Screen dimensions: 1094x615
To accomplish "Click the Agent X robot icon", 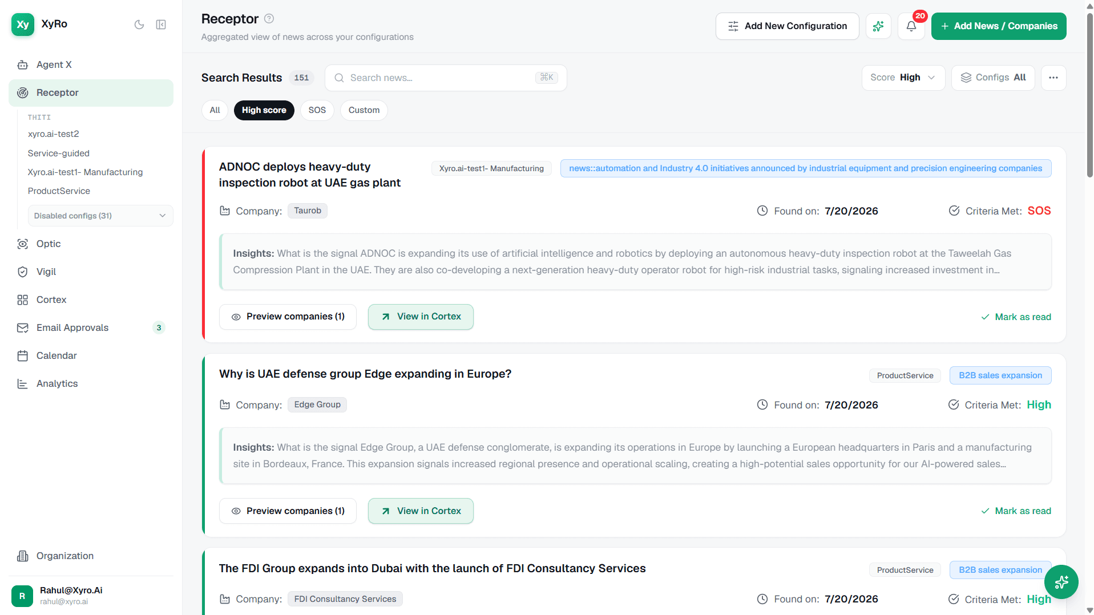I will coord(23,64).
